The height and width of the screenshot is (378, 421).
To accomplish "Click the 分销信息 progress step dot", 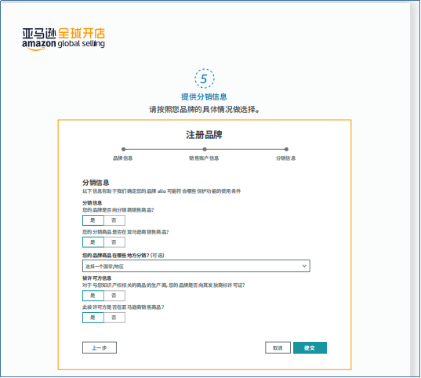I will (286, 149).
